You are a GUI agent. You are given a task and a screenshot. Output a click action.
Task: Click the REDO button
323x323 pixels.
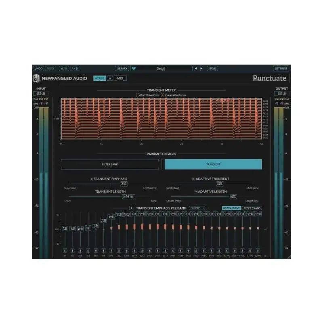(50, 68)
